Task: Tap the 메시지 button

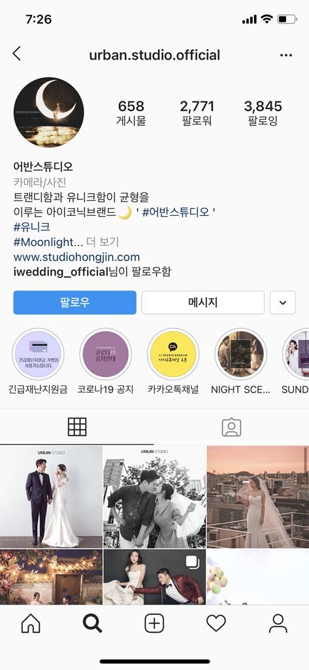Action: click(203, 302)
